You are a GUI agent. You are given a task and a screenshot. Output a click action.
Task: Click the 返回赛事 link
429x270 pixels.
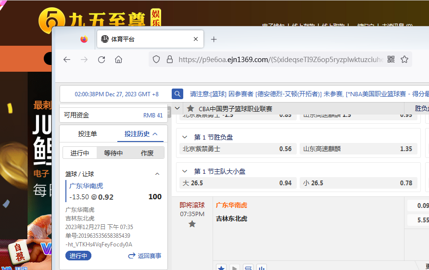(x=145, y=256)
